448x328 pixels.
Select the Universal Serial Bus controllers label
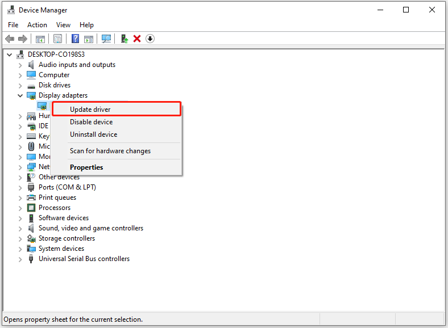84,259
